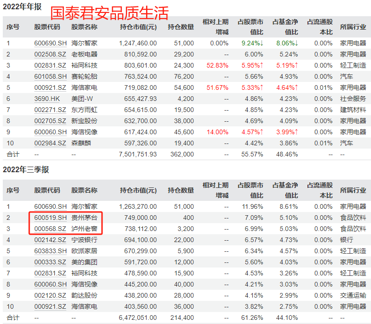Select stock name 宁波银行

pos(84,240)
